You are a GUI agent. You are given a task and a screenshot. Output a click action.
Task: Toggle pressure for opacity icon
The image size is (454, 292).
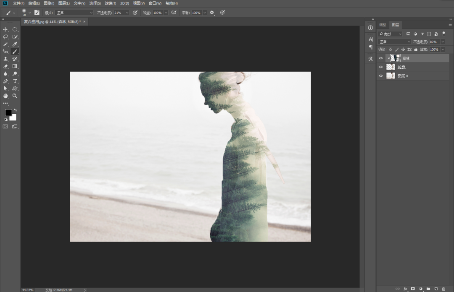[135, 13]
